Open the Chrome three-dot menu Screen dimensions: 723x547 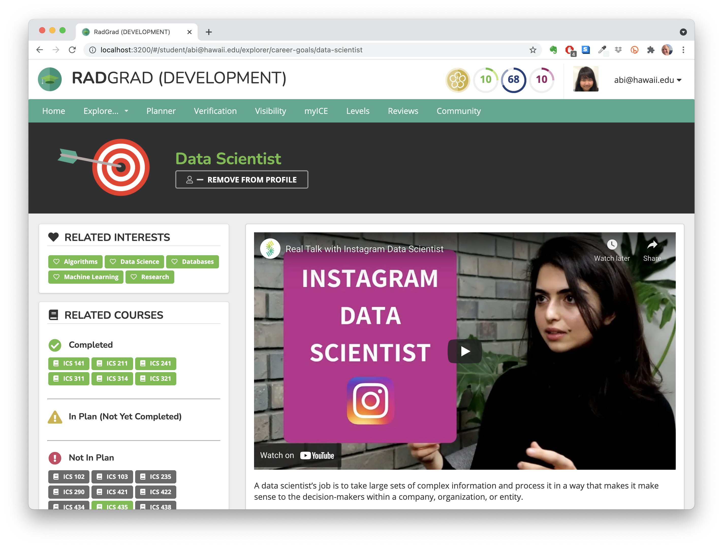click(x=683, y=50)
